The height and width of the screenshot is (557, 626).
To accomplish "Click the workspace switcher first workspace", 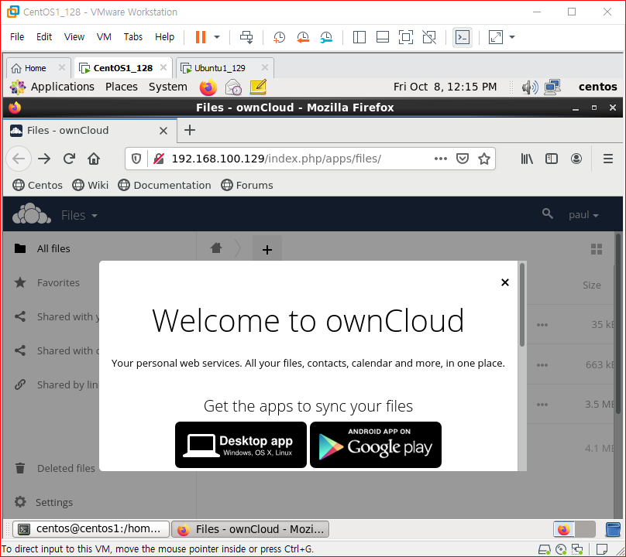I will 564,529.
